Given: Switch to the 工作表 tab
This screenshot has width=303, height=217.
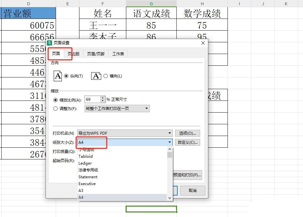Looking at the screenshot, I should click(118, 54).
